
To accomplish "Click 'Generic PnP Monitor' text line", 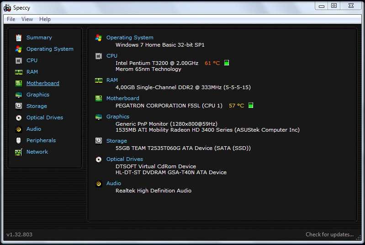I will click(x=166, y=124).
